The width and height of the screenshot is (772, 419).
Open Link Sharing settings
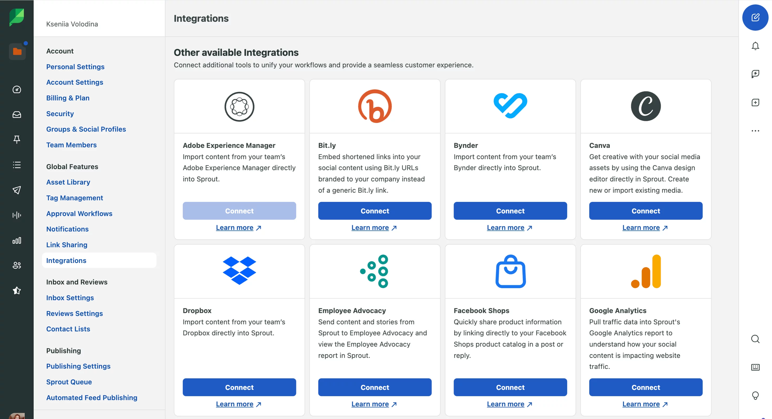tap(67, 245)
